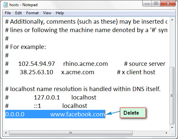Open the Help menu
This screenshot has height=139, width=178.
[x=60, y=13]
